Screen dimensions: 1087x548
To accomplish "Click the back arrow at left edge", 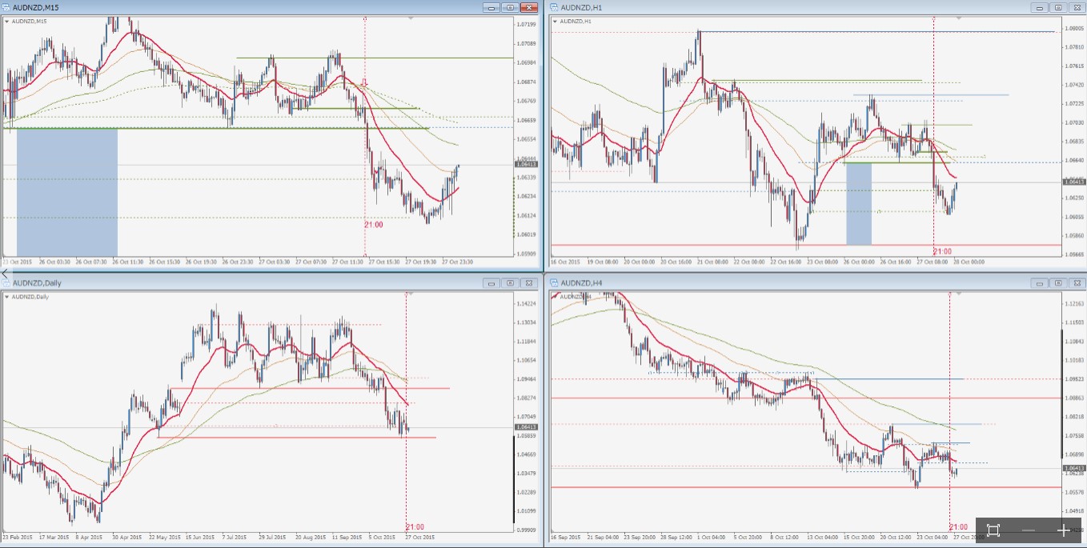I will [x=4, y=273].
